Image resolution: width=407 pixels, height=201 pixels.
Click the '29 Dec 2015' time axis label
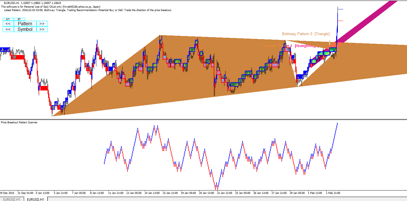tap(7, 193)
